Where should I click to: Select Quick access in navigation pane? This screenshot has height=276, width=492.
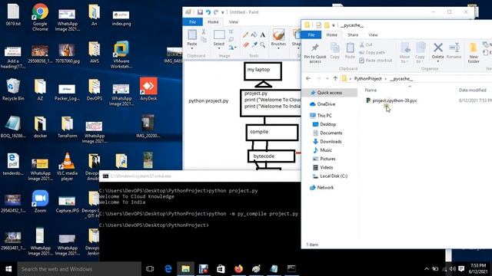(x=330, y=93)
